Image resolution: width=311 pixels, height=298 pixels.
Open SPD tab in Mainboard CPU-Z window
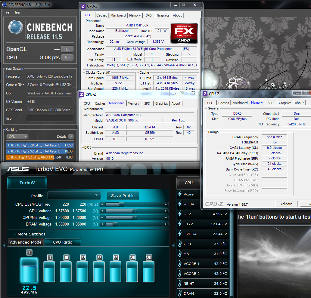coord(147,103)
